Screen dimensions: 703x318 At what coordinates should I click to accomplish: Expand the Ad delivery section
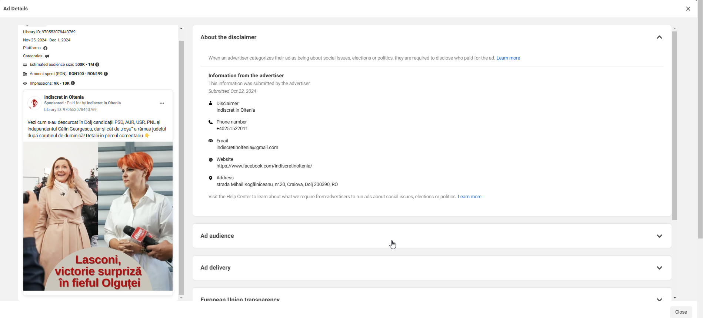pos(659,268)
